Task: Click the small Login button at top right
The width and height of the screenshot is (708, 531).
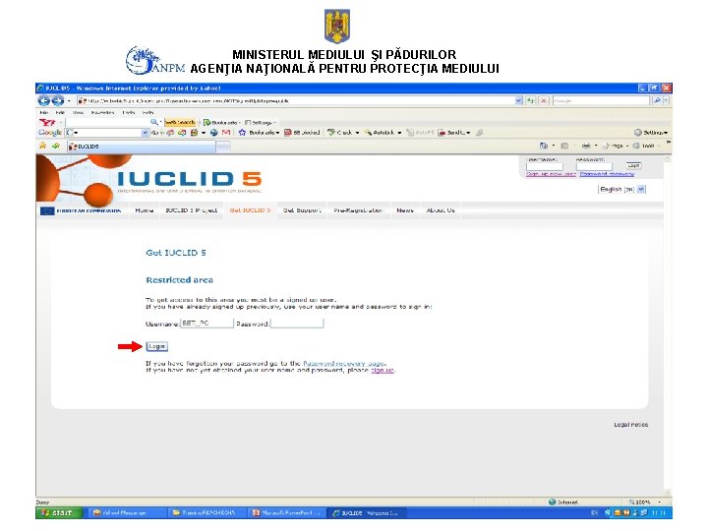Action: click(633, 166)
